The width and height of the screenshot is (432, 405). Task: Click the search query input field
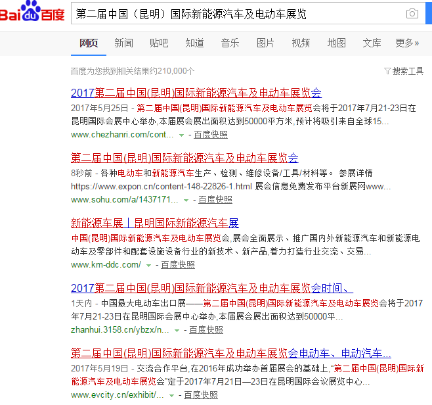pos(236,14)
